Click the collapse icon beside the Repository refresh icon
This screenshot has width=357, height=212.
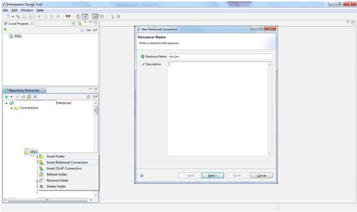(95, 97)
